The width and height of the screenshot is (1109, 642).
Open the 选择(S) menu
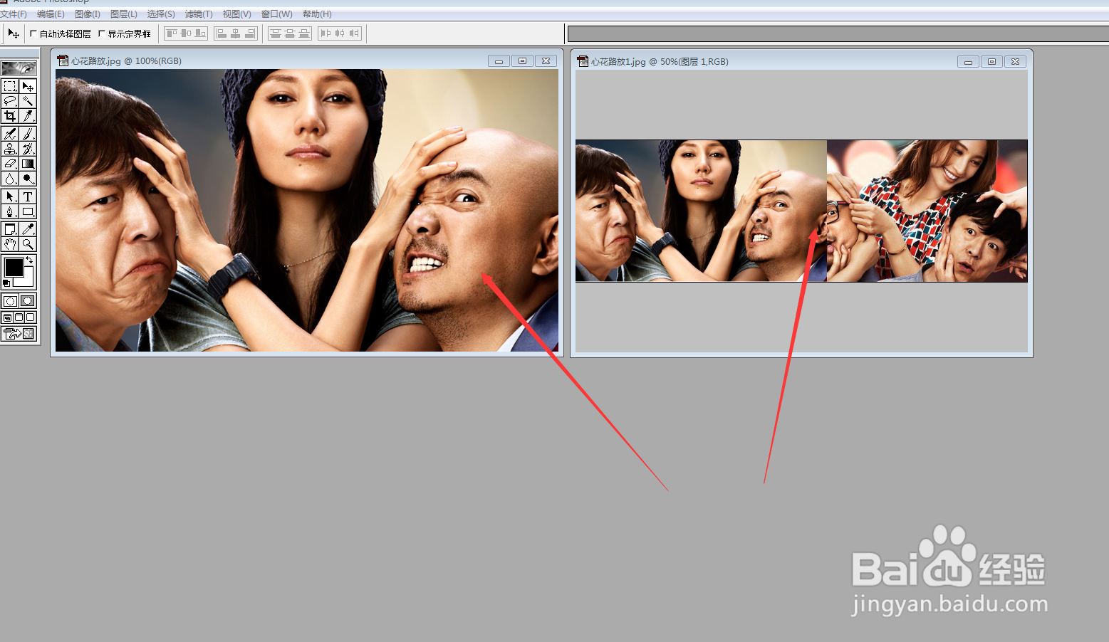tap(161, 14)
